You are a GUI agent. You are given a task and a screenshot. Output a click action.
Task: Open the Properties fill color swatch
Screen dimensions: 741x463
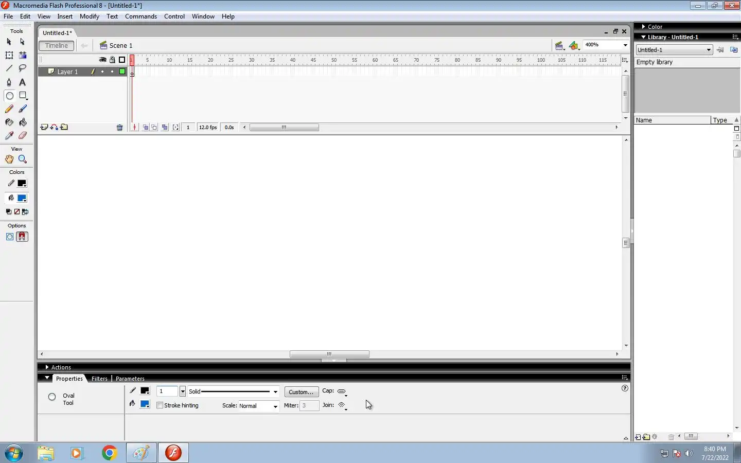145,404
